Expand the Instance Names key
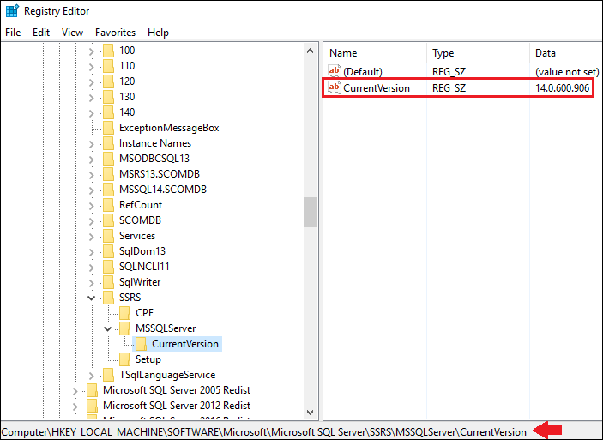Screen dimensions: 603x440 point(91,144)
